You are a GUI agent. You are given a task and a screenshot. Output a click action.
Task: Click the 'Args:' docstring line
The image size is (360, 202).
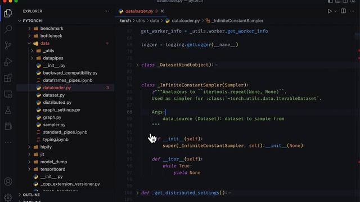click(158, 112)
